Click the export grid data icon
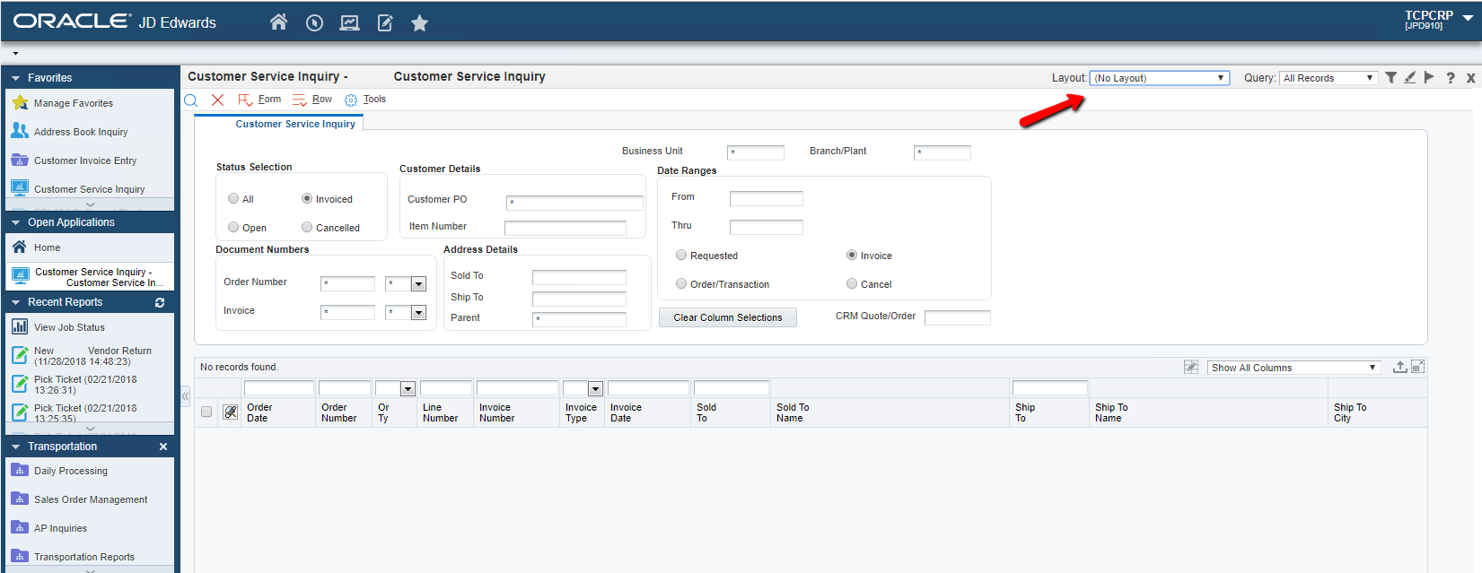The image size is (1482, 573). pos(1399,367)
